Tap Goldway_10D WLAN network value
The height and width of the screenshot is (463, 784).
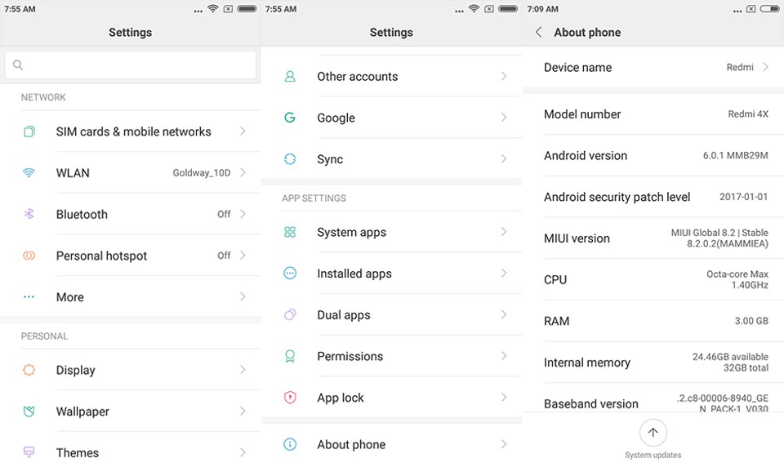coord(202,173)
